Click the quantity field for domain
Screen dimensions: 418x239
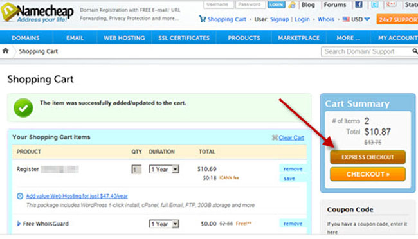136,170
